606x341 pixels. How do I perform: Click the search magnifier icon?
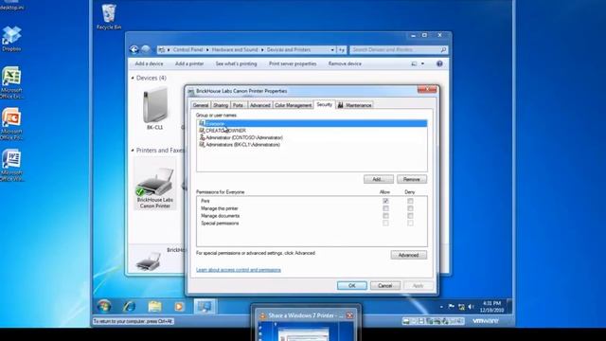[443, 49]
